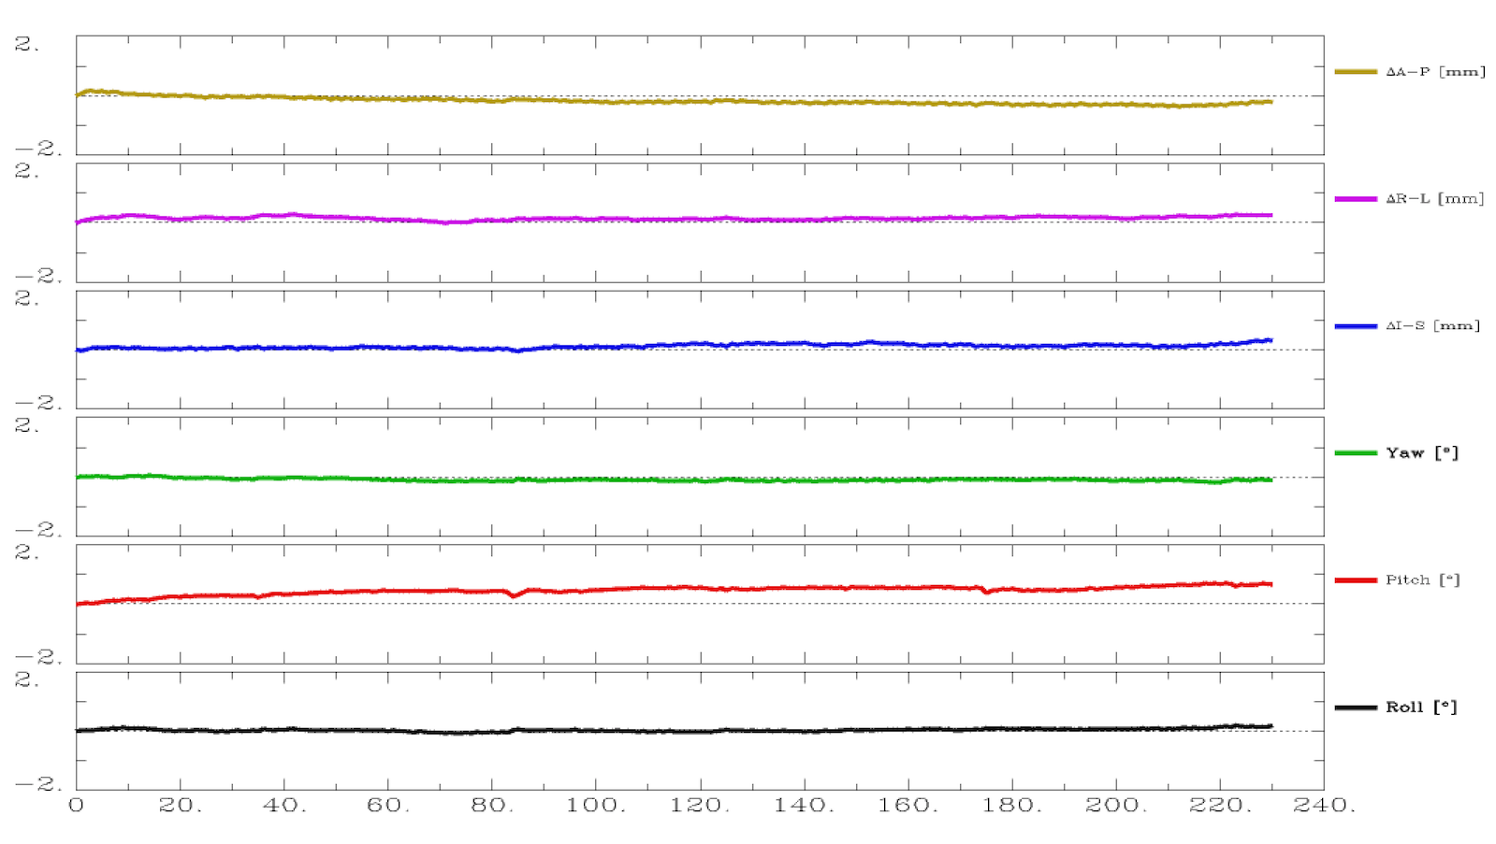
Task: Click the ΔI-S [mm] legend label
Action: (x=1432, y=326)
